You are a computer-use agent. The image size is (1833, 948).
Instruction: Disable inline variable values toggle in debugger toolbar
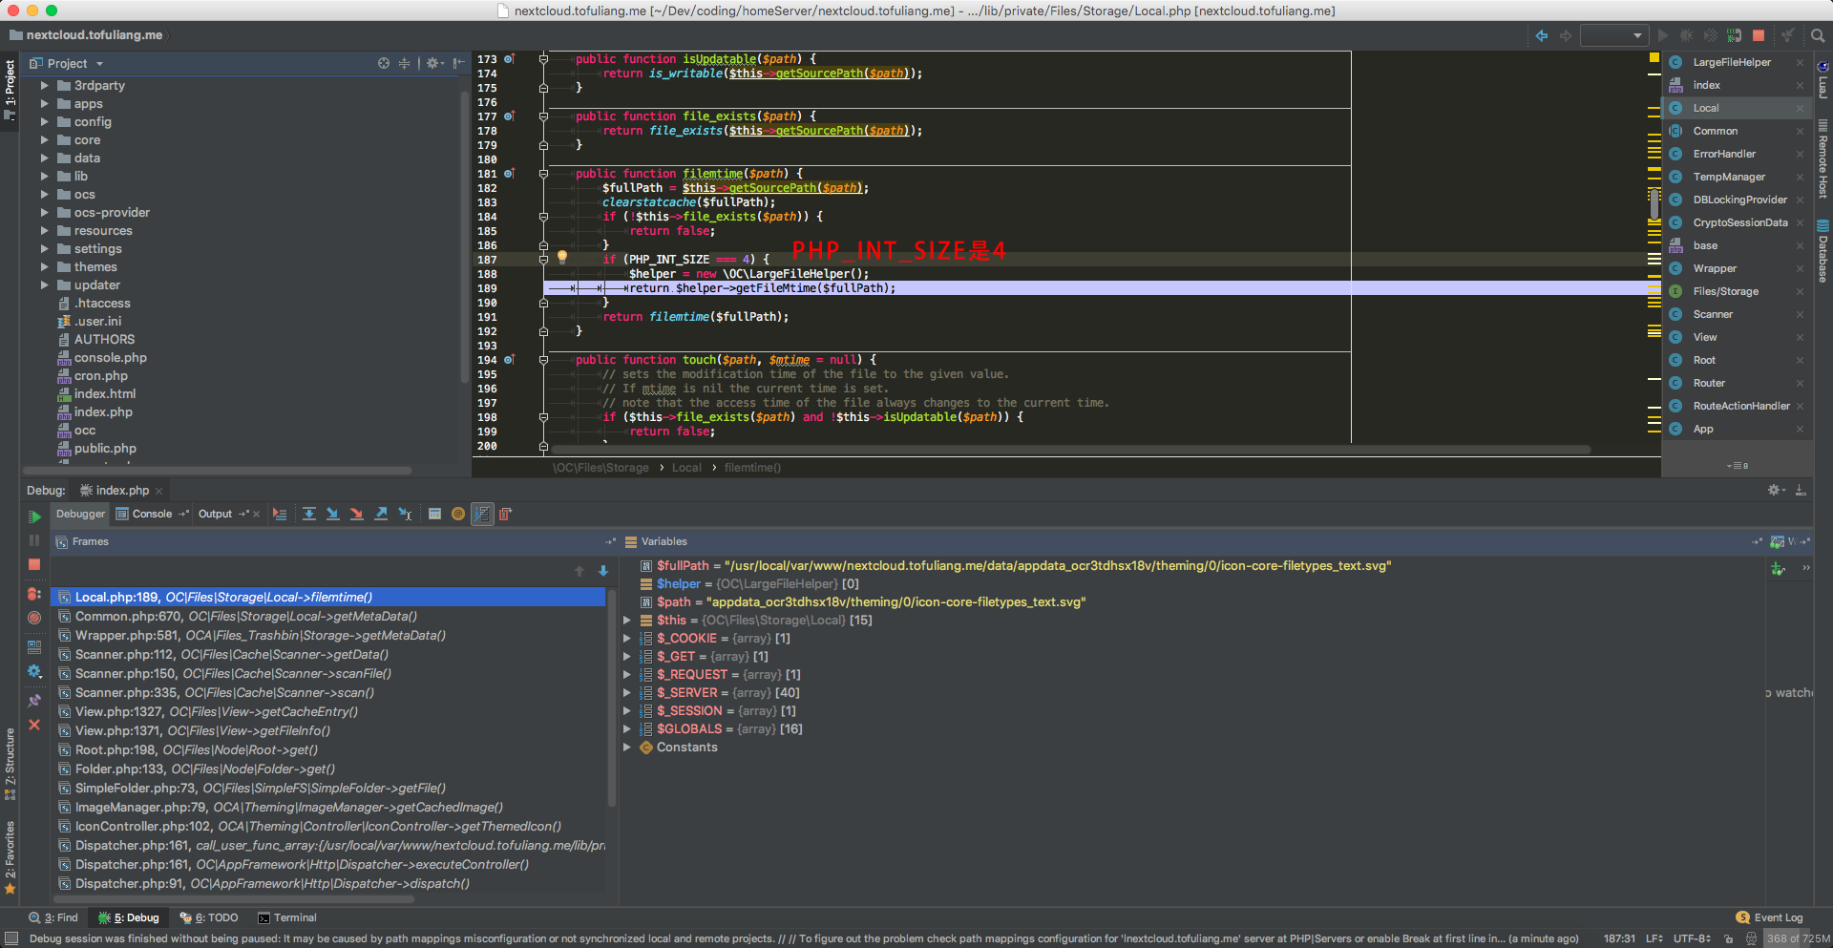[x=482, y=514]
